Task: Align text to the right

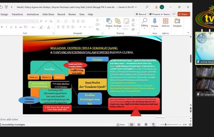Action: pos(68,27)
